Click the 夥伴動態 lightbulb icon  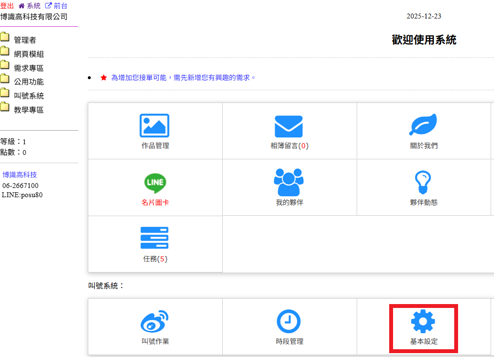[423, 183]
